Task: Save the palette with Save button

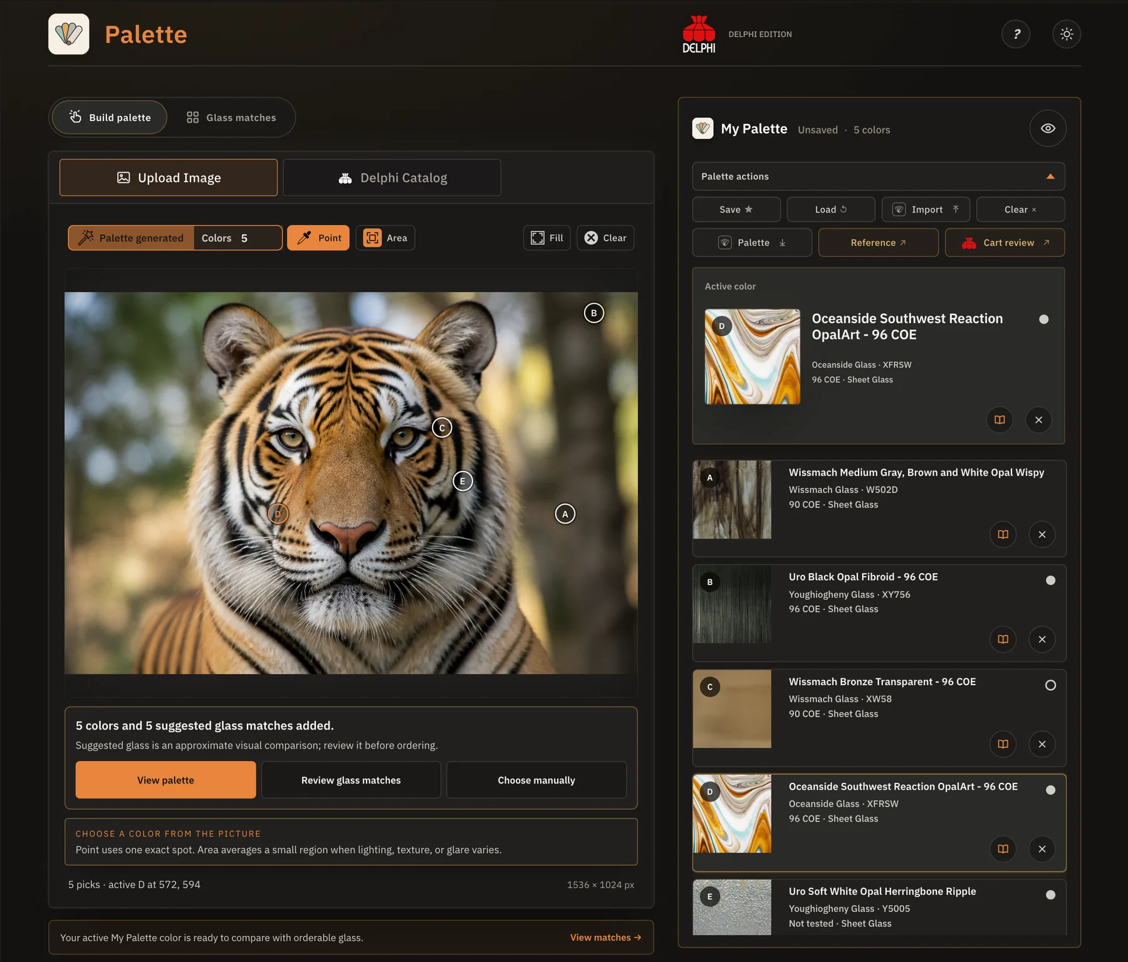Action: pyautogui.click(x=736, y=209)
